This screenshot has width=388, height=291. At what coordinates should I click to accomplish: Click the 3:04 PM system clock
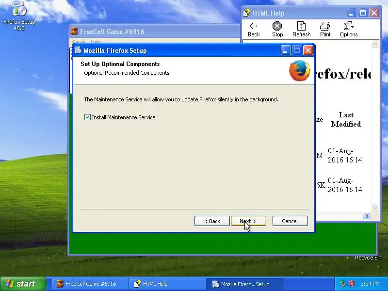(x=370, y=284)
